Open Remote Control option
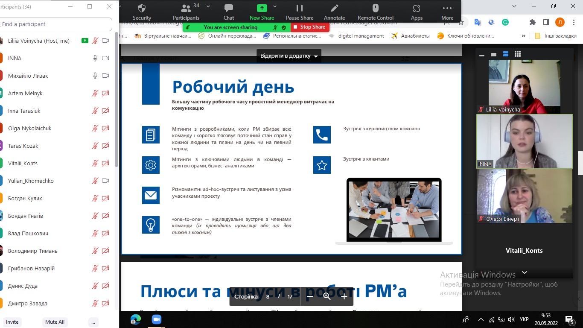This screenshot has width=583, height=328. pyautogui.click(x=376, y=12)
